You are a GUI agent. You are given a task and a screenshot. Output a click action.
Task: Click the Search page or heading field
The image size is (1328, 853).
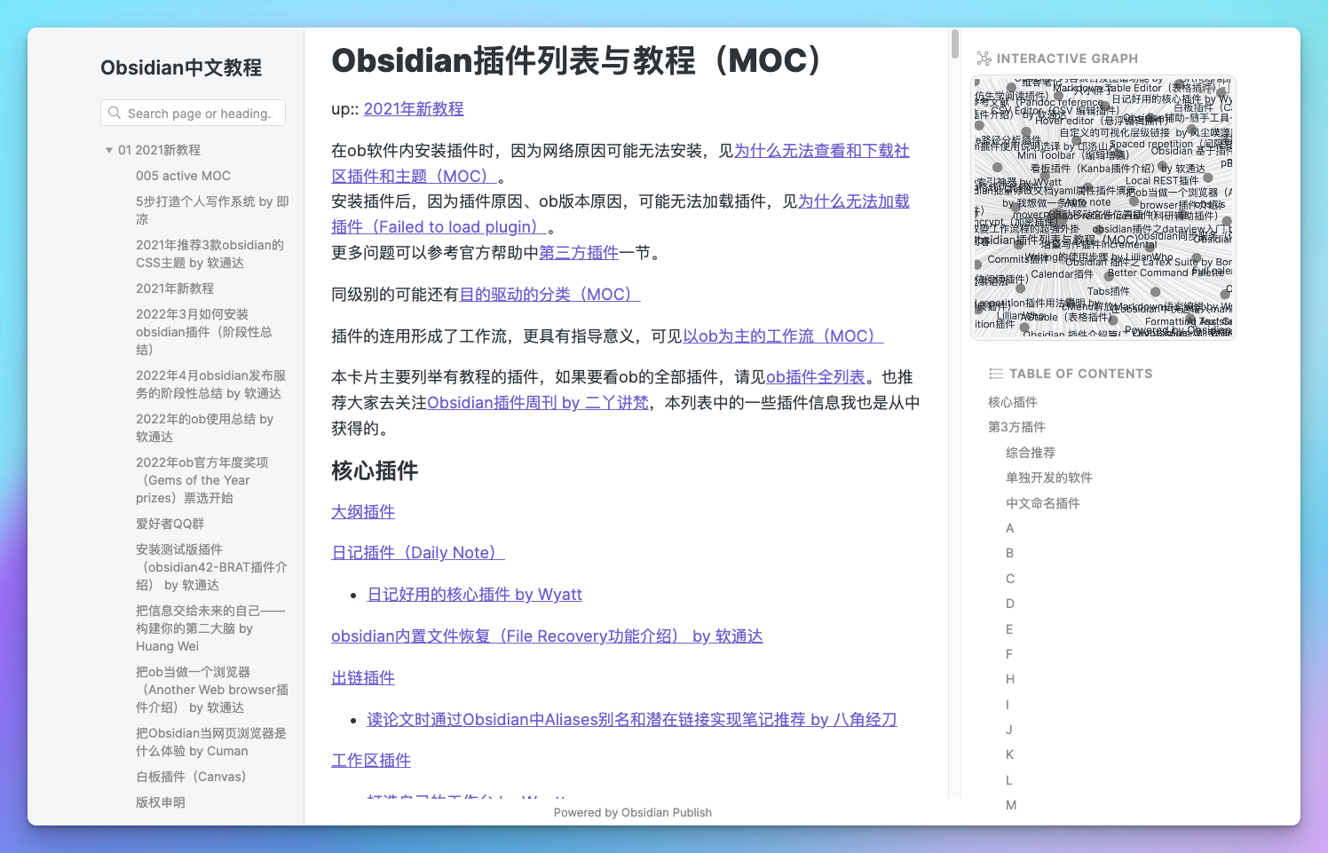point(193,113)
